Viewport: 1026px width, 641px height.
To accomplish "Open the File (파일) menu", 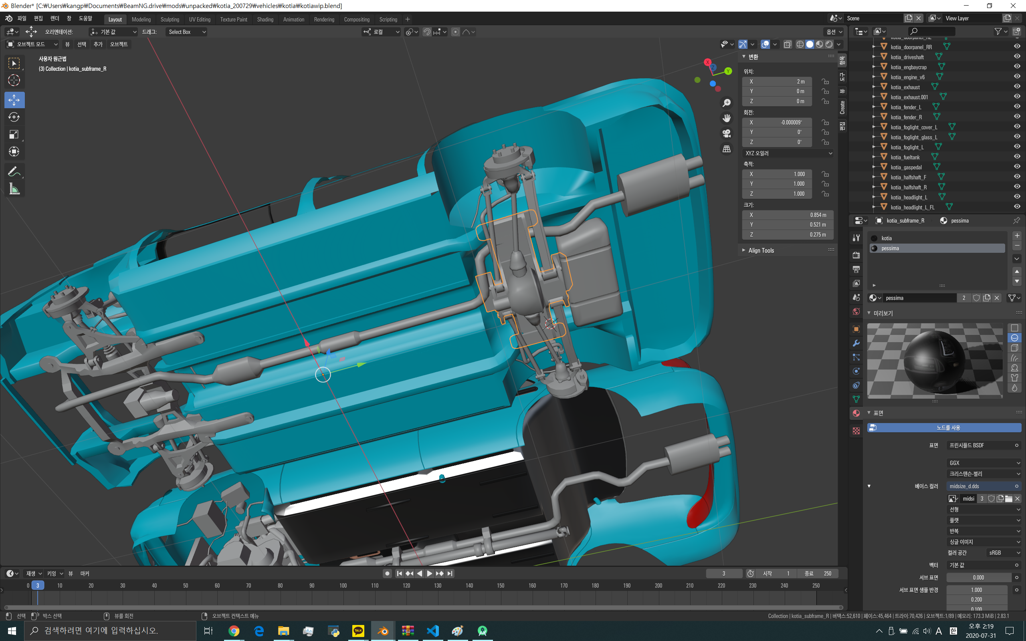I will [22, 19].
